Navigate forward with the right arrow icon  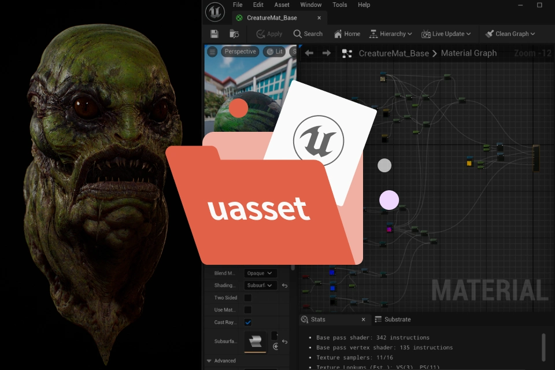[x=326, y=53]
